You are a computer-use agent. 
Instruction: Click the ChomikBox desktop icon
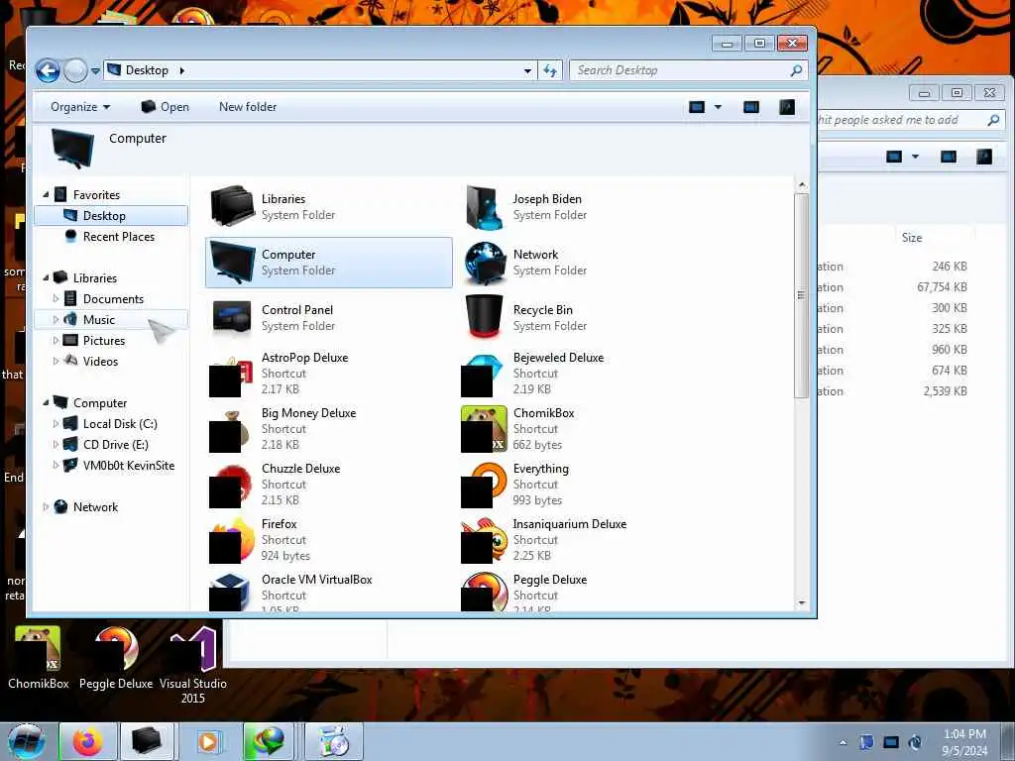pos(39,658)
